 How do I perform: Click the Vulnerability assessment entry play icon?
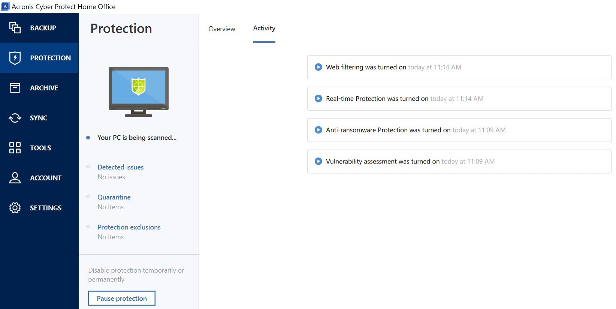[x=318, y=162]
